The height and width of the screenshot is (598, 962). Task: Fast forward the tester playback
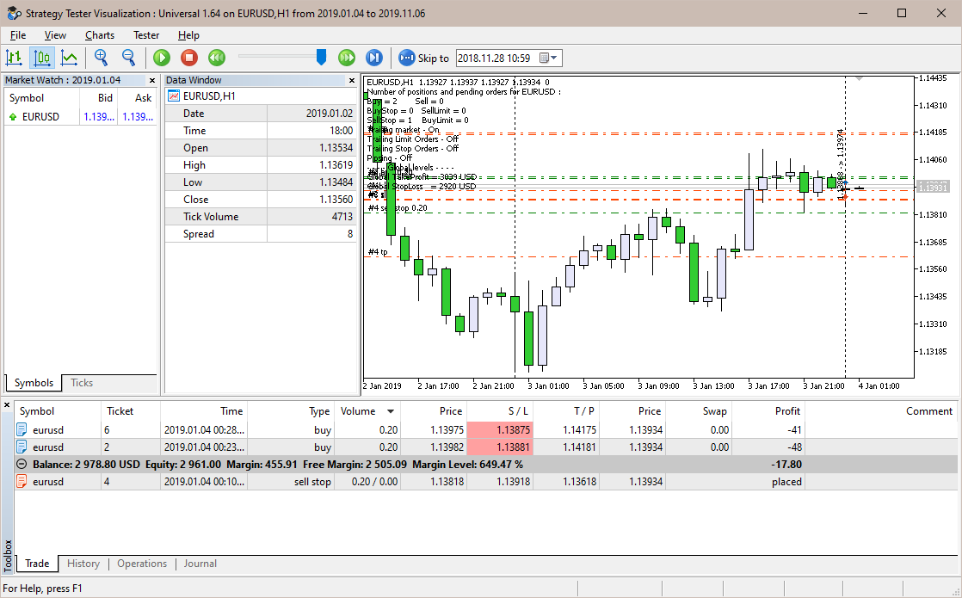(347, 58)
